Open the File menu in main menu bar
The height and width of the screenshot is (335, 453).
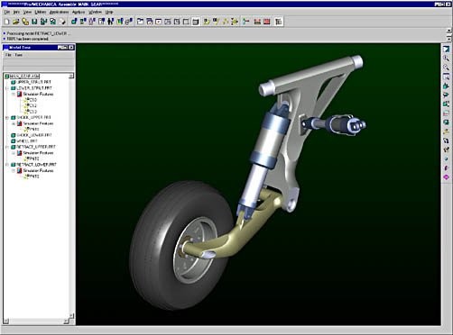7,12
